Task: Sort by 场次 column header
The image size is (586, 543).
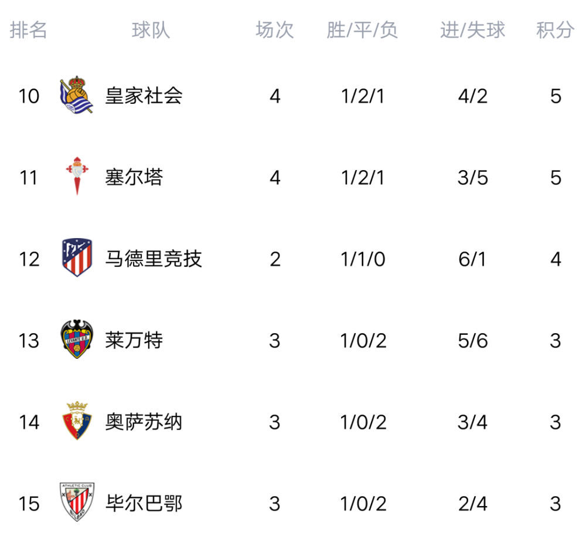Action: [x=275, y=30]
